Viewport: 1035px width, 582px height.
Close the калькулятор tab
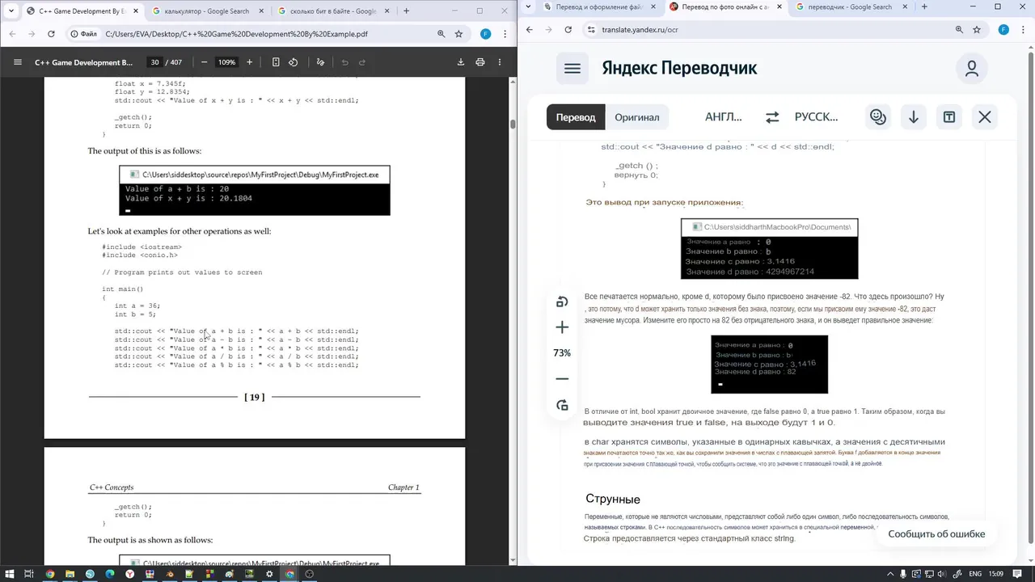click(x=260, y=11)
